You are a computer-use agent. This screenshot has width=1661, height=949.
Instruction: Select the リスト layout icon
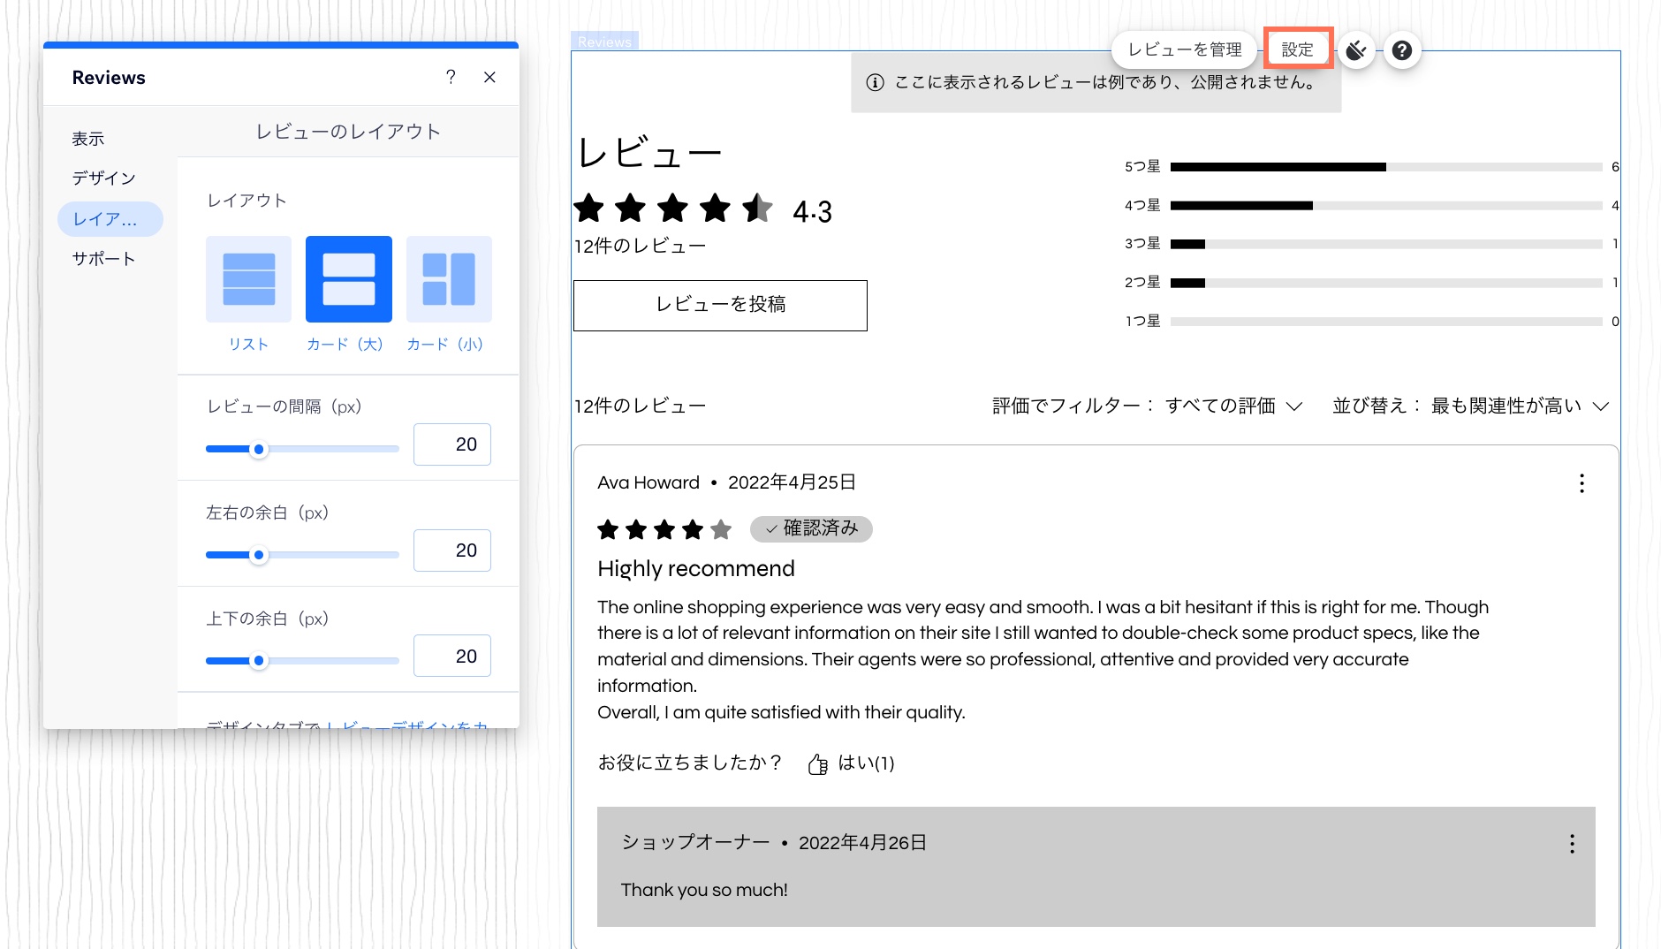coord(248,279)
